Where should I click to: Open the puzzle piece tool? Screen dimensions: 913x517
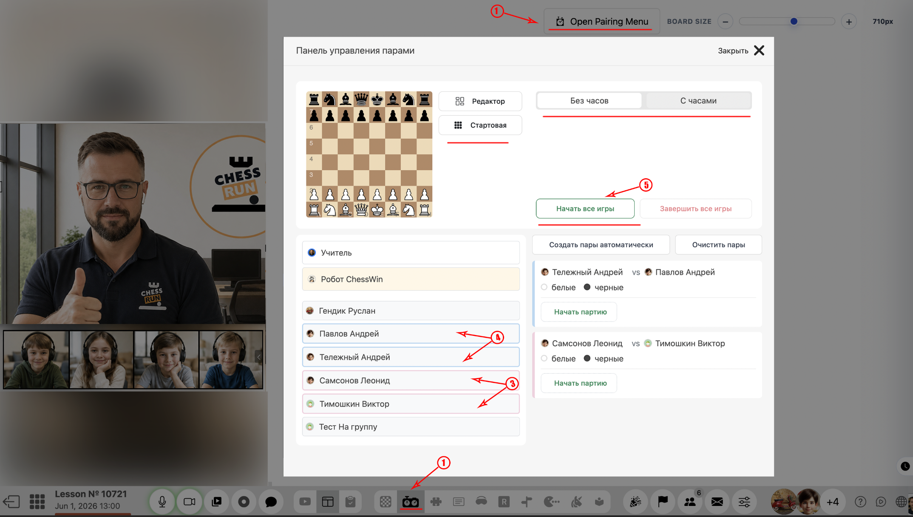point(436,502)
